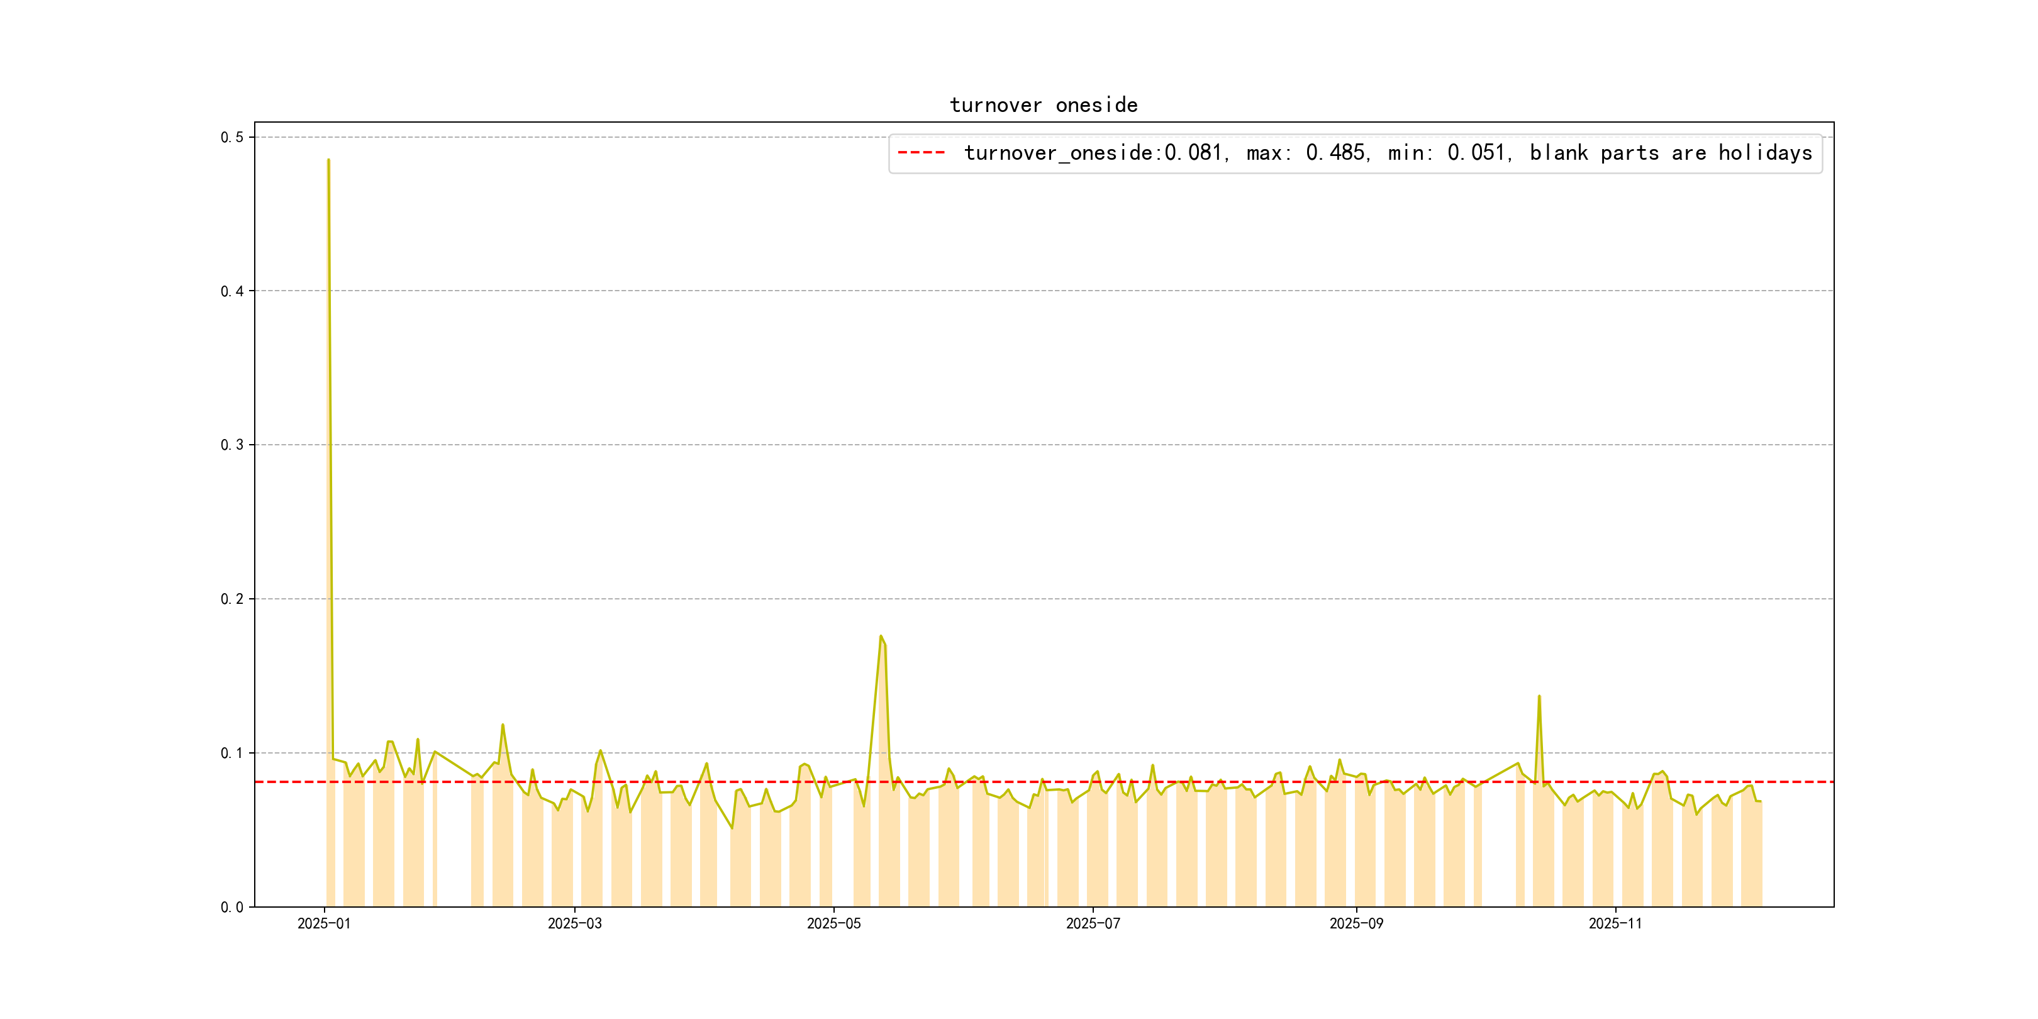Image resolution: width=2038 pixels, height=1019 pixels.
Task: Click the 0.5 y-axis tick label
Action: [x=232, y=137]
